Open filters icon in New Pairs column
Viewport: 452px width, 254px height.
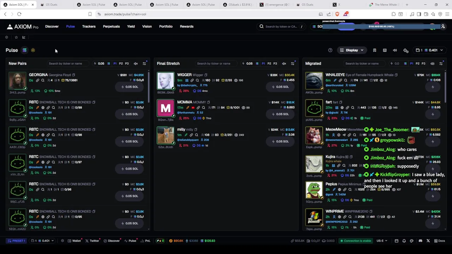(x=144, y=64)
